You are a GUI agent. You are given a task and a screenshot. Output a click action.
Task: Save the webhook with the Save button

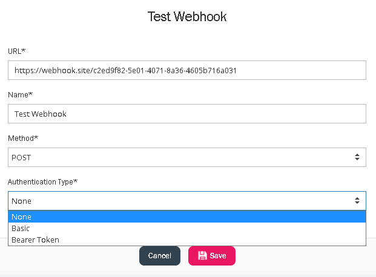(x=212, y=256)
